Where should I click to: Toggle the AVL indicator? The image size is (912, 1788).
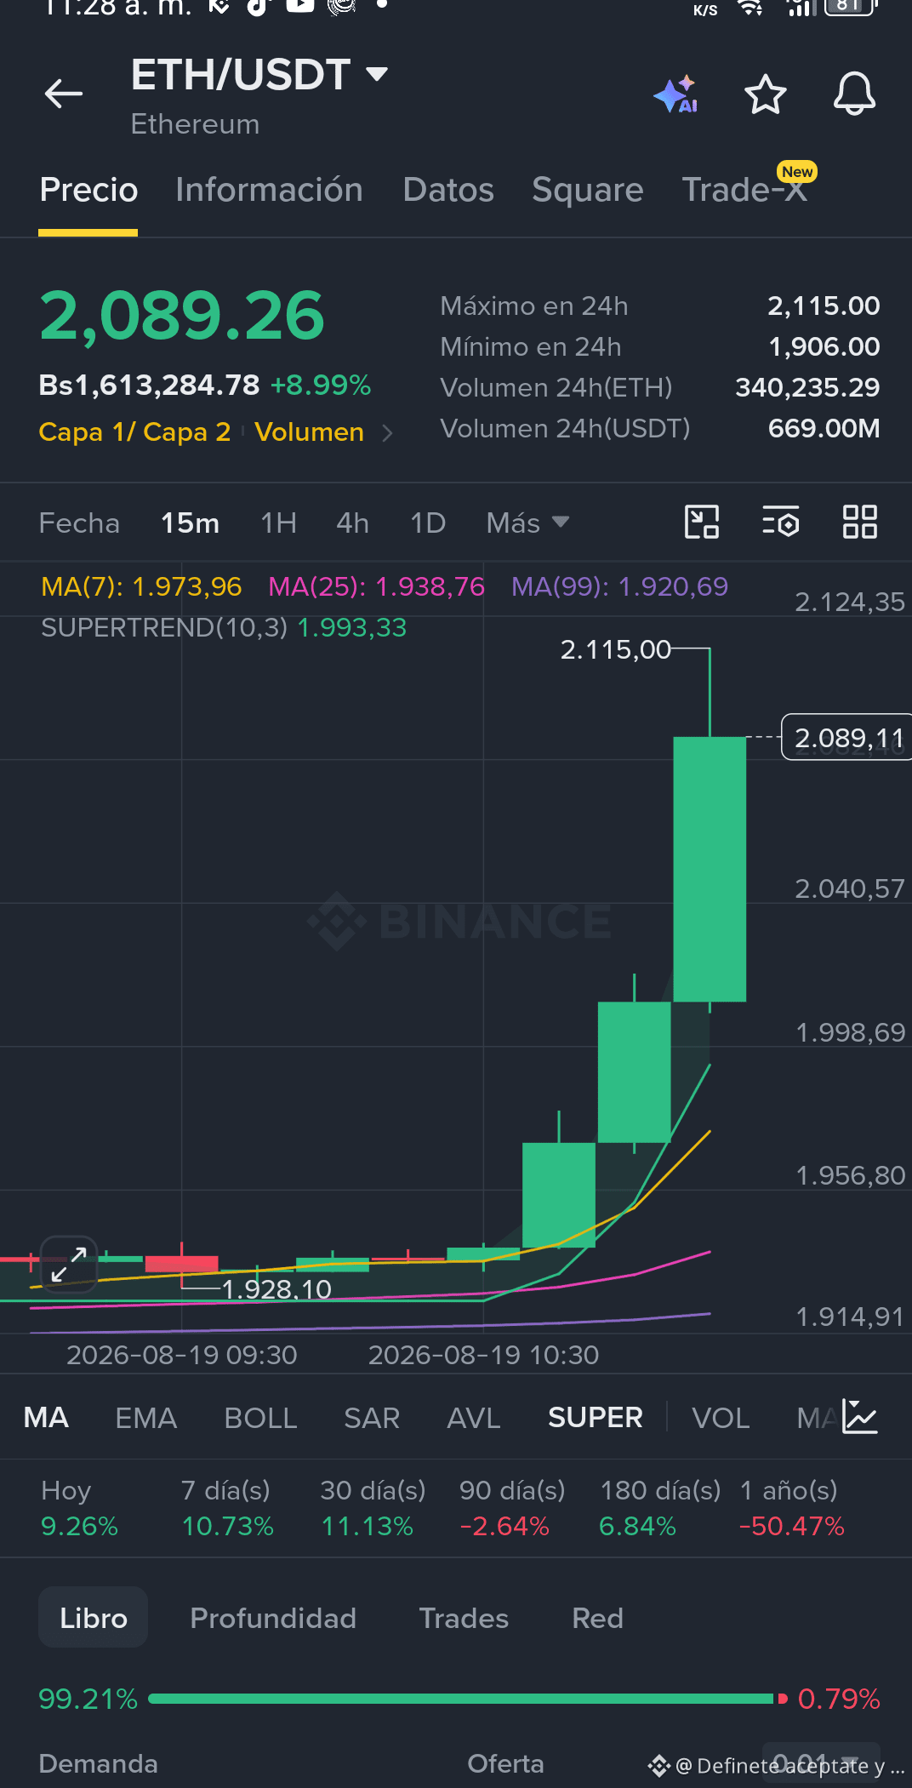click(x=474, y=1418)
